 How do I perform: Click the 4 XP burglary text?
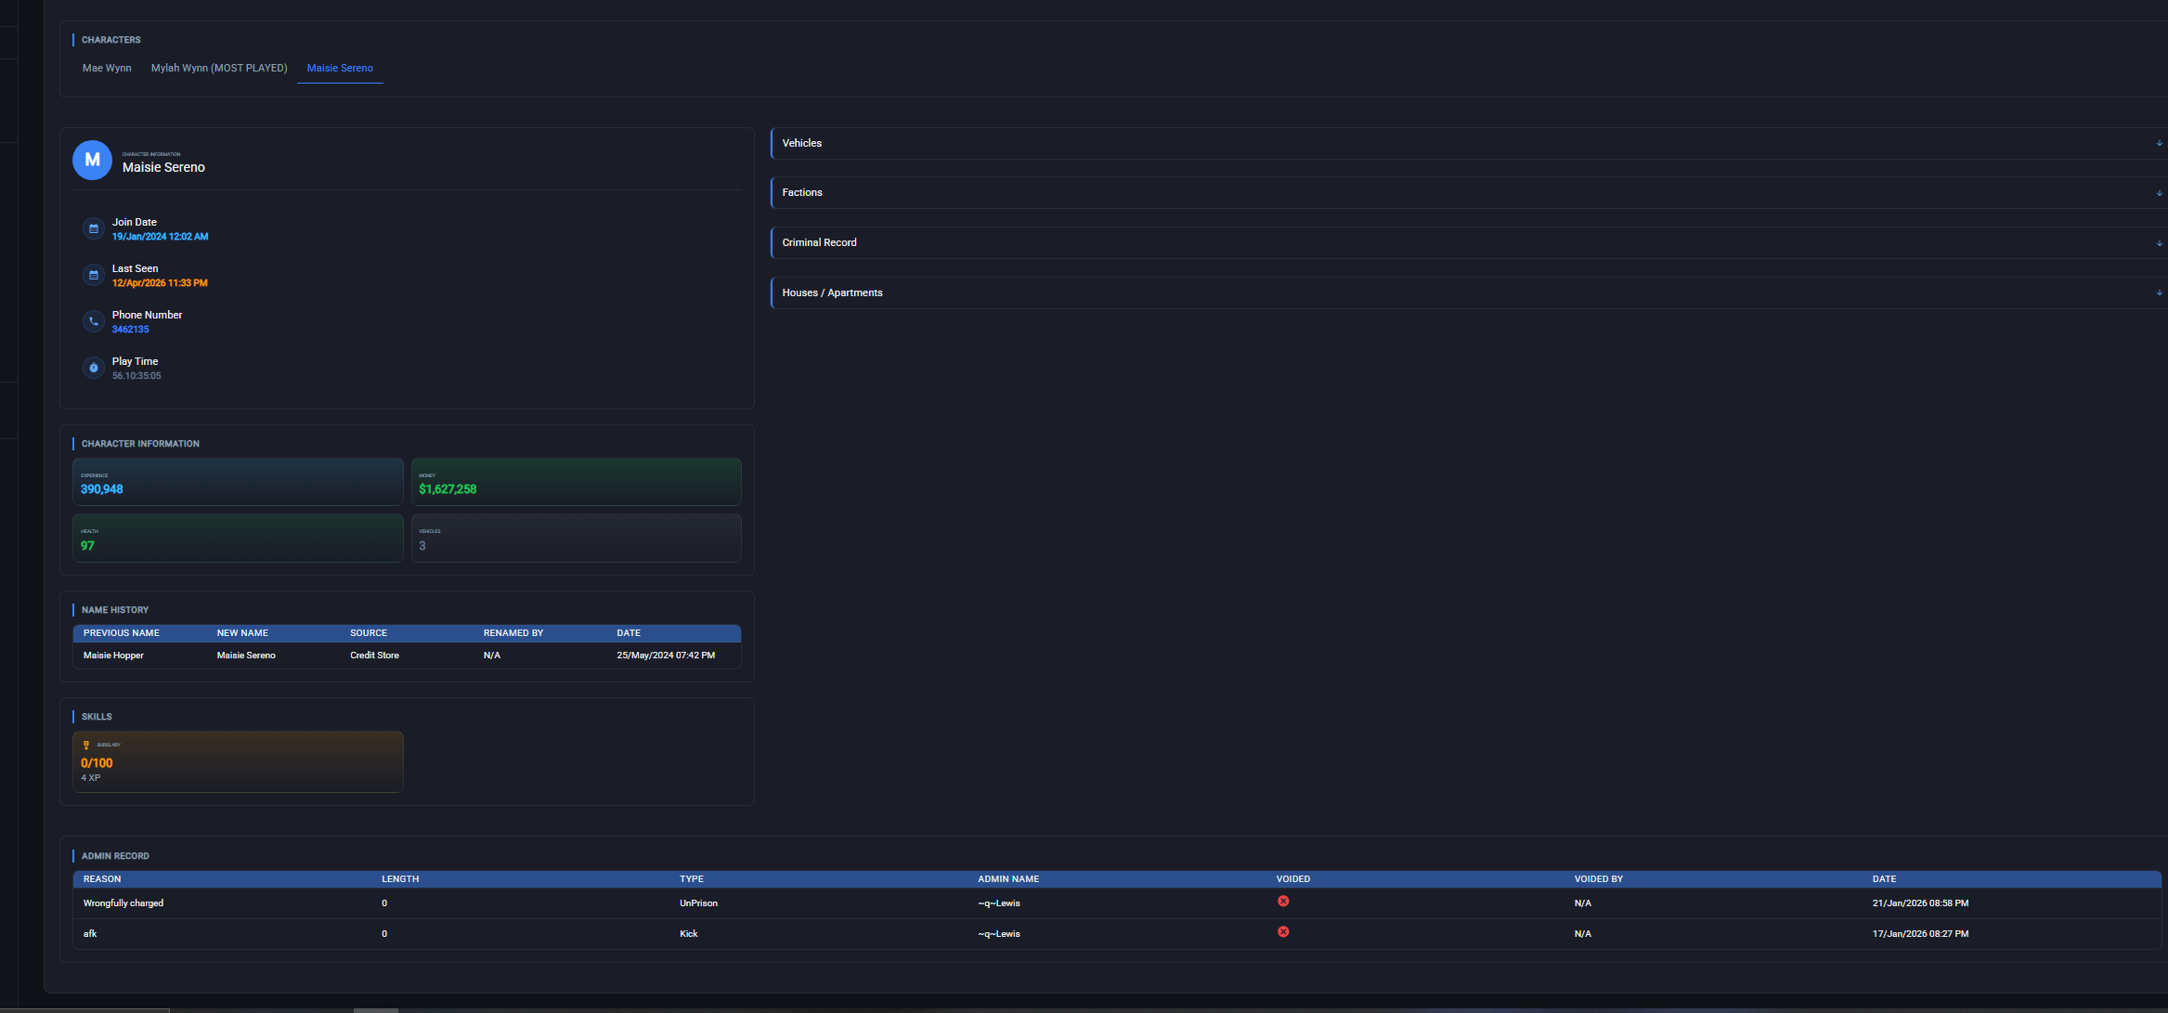coord(90,778)
